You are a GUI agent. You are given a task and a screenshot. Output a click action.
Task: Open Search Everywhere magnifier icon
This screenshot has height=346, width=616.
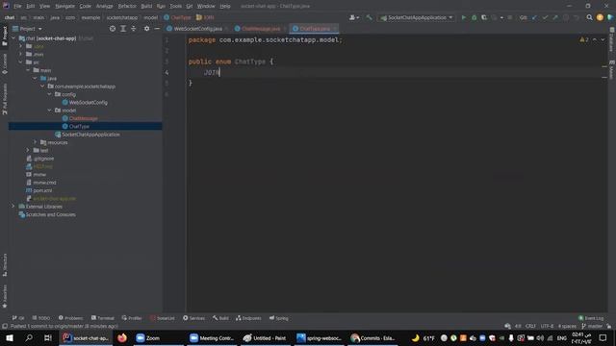point(589,17)
